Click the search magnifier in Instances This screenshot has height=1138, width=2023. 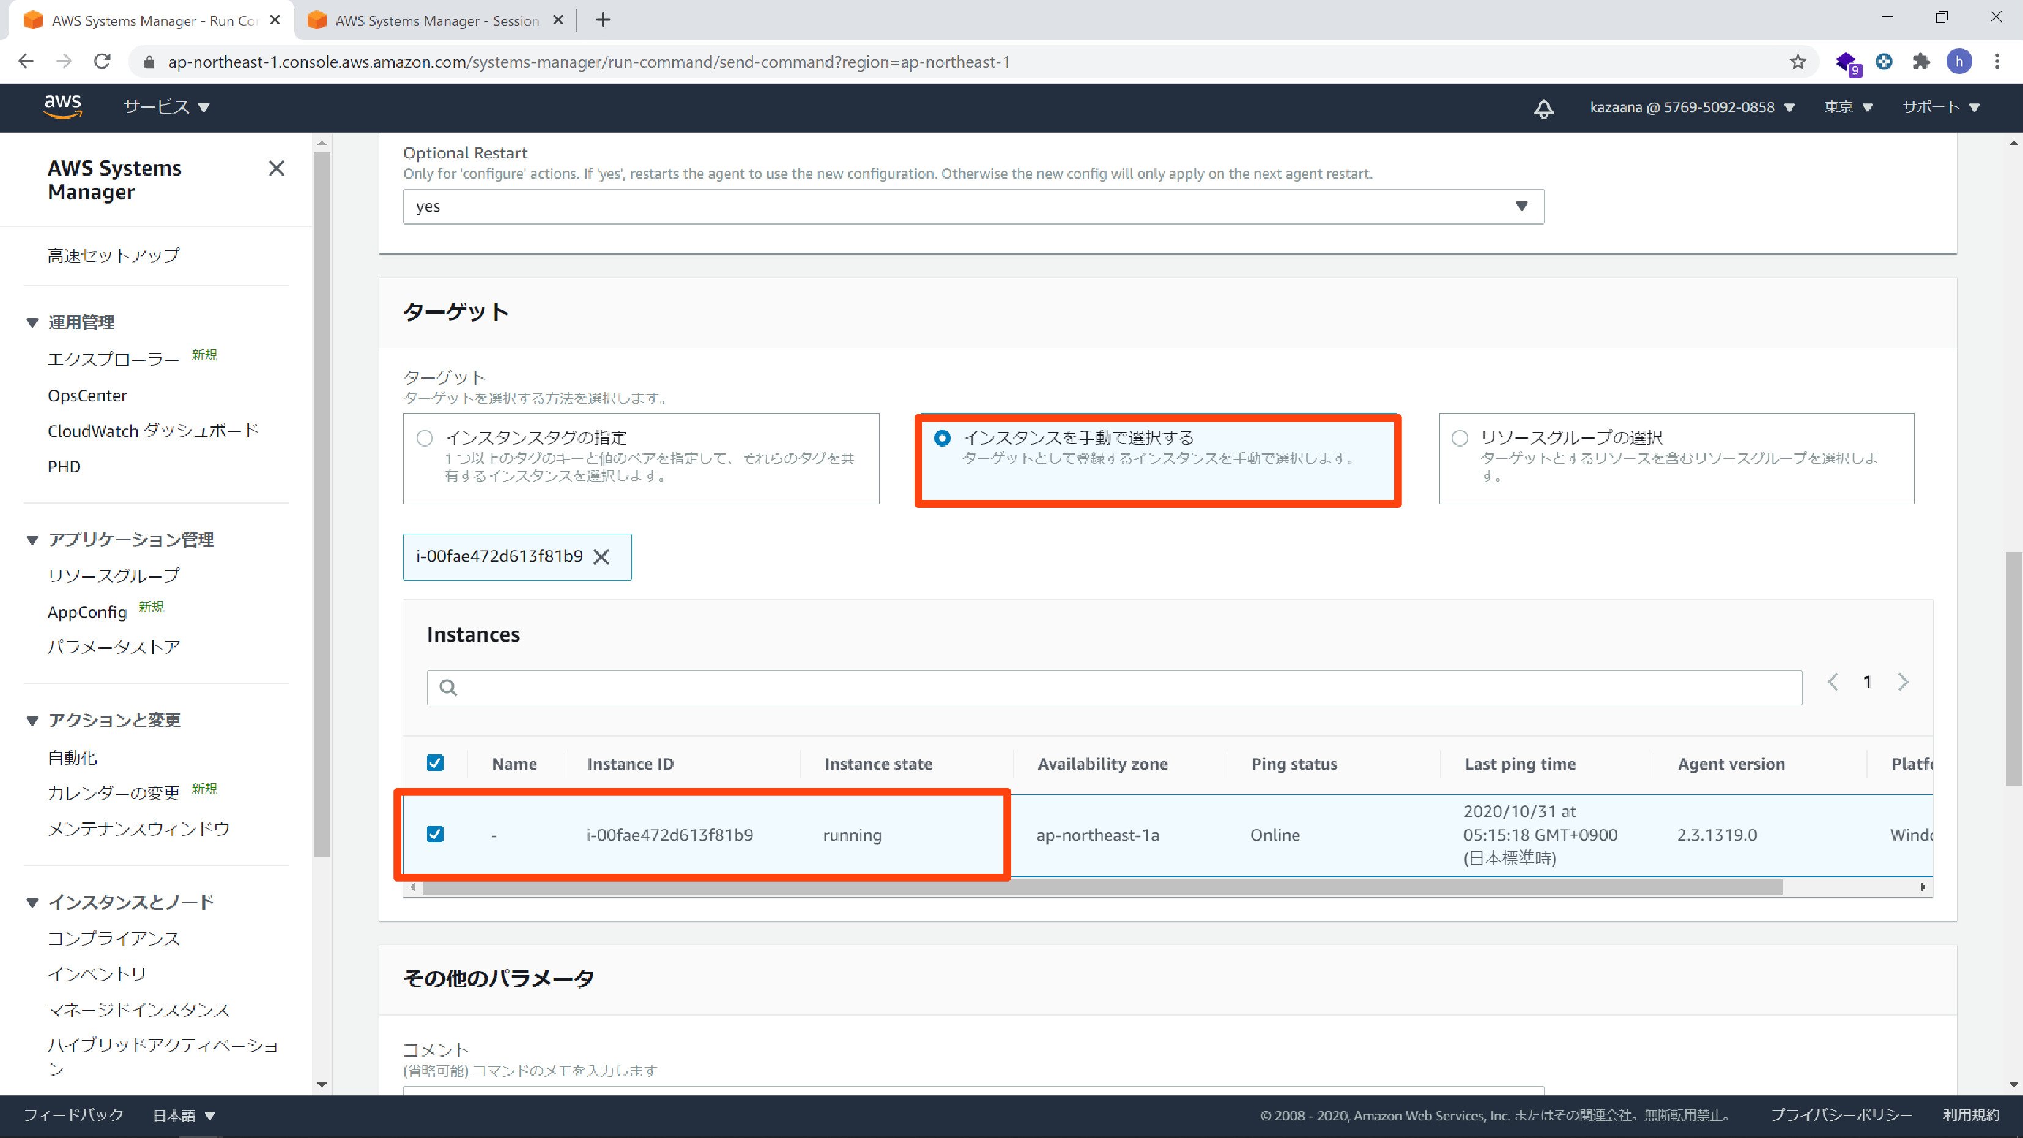click(448, 687)
